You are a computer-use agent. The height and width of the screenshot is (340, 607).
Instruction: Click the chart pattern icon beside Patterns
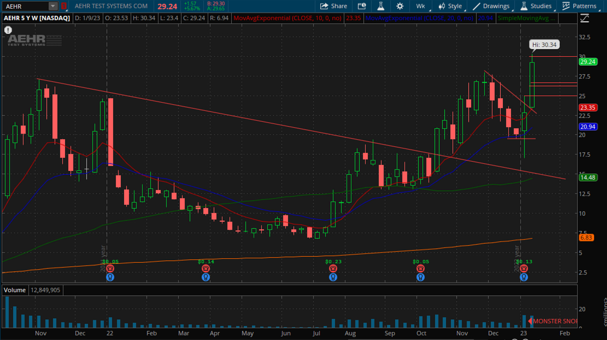566,6
